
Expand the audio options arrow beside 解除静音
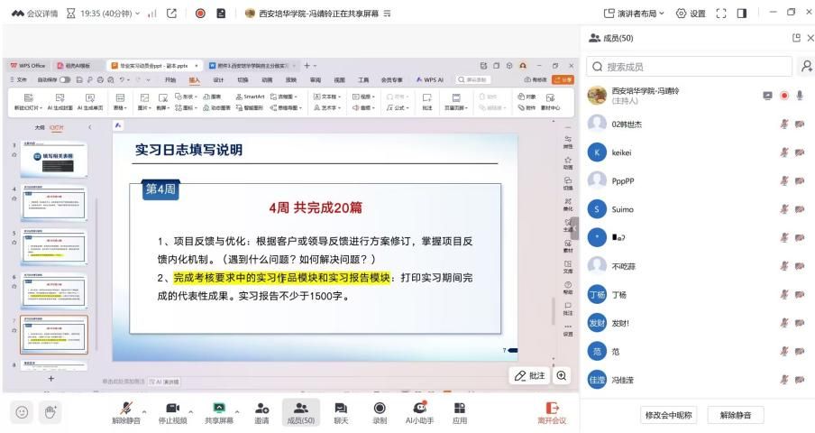coord(145,408)
